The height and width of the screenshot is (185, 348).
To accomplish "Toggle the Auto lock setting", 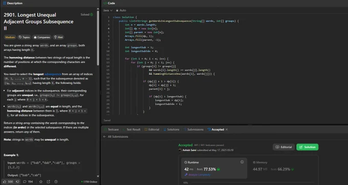I will 121,10.
